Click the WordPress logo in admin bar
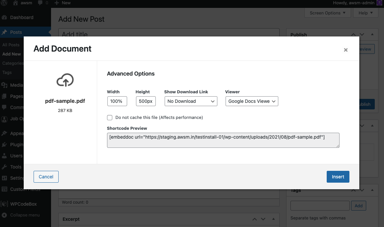This screenshot has width=384, height=227. pos(4,3)
